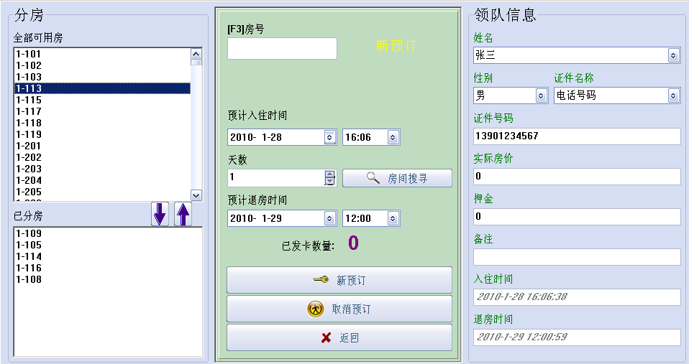Click the up arrow to unassign room
This screenshot has width=689, height=364.
[x=183, y=215]
